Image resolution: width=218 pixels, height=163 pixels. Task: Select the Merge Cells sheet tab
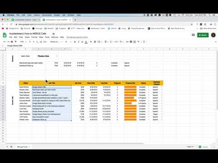click(x=23, y=147)
